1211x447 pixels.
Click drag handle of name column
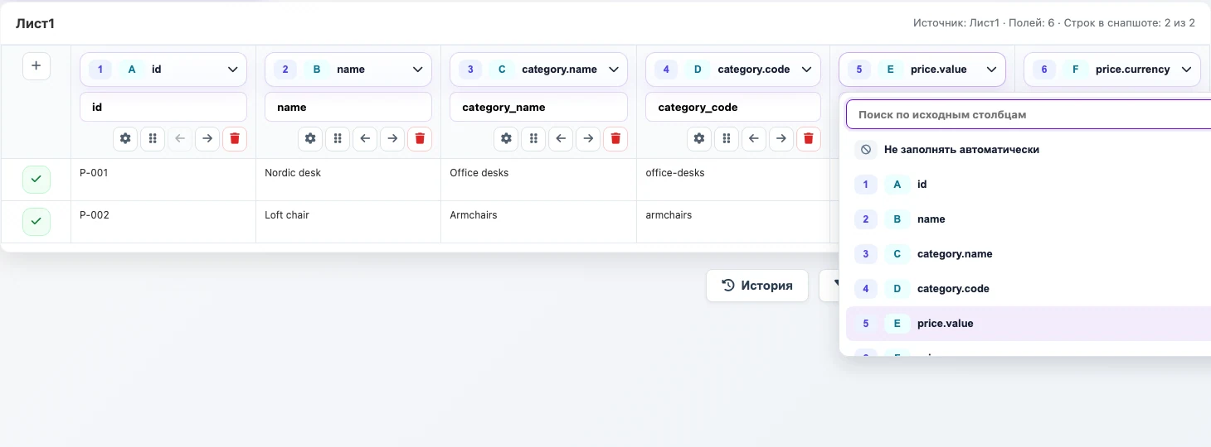[x=338, y=138]
